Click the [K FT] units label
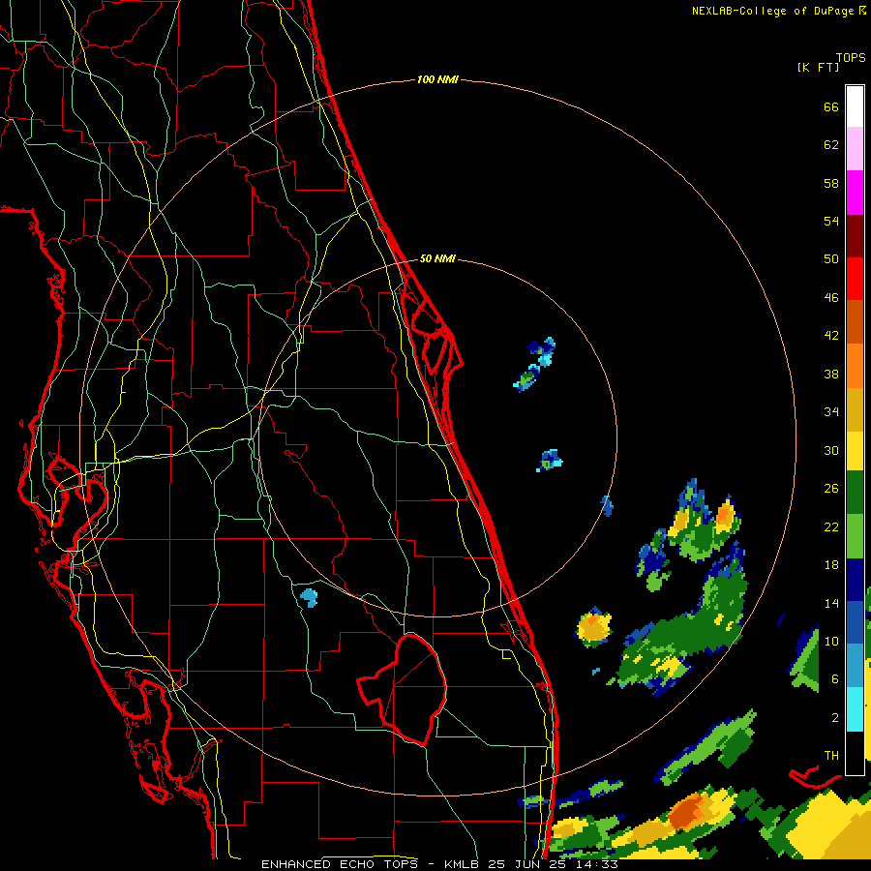Image resolution: width=871 pixels, height=871 pixels. pos(818,68)
